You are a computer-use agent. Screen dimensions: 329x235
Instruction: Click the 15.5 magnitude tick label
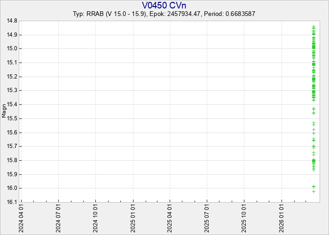tap(12, 118)
